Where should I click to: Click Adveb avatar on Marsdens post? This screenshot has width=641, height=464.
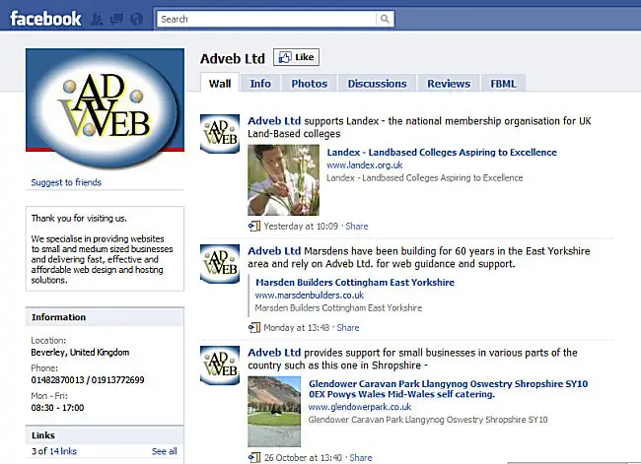click(x=220, y=264)
